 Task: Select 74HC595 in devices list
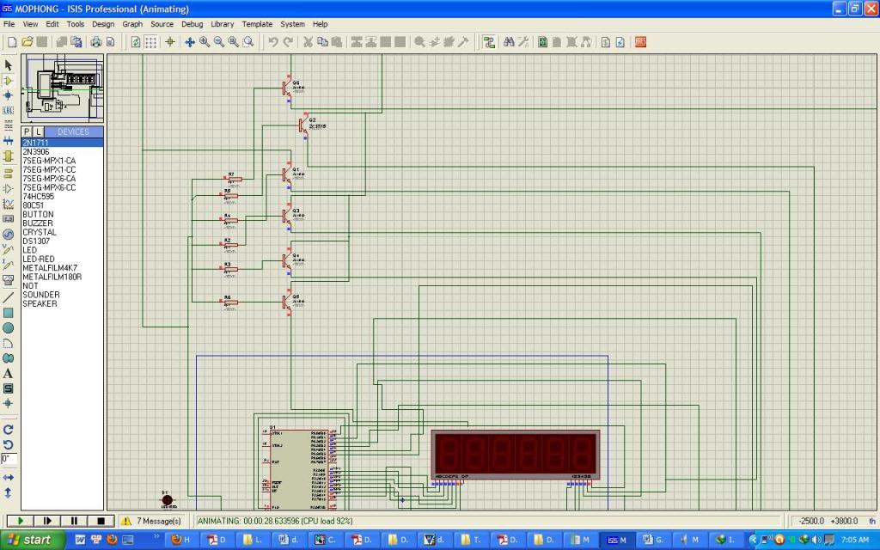38,196
